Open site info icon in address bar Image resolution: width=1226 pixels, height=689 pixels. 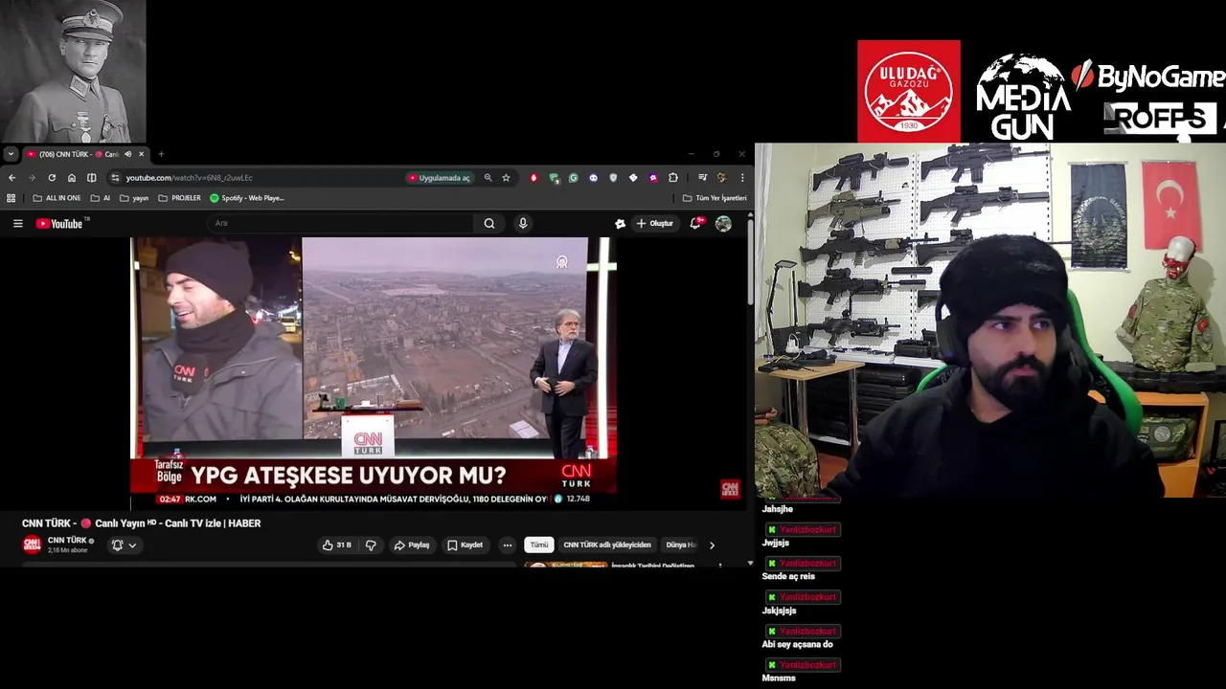tap(115, 177)
